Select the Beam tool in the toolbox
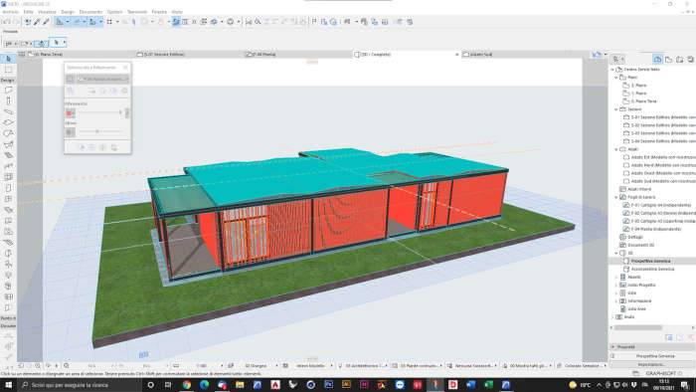 click(x=8, y=111)
